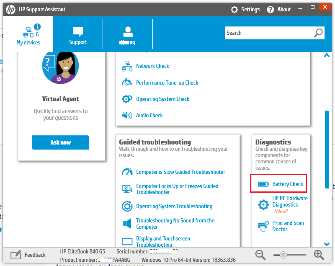
Task: Open Operating System Troubleshooting link
Action: (174, 207)
